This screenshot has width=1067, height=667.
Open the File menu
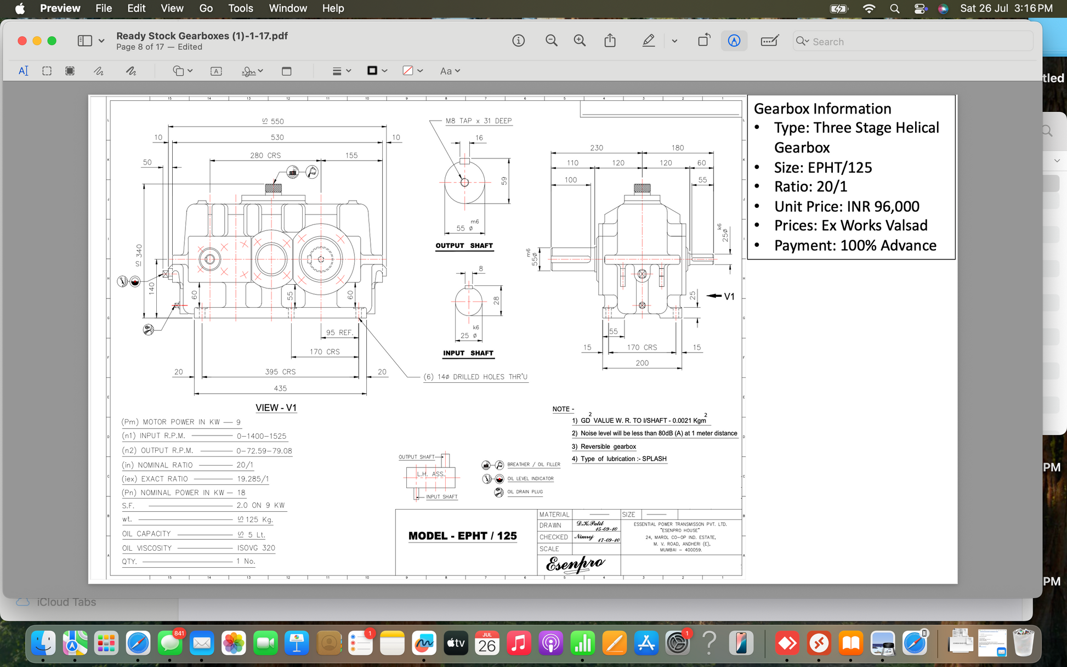(x=104, y=8)
